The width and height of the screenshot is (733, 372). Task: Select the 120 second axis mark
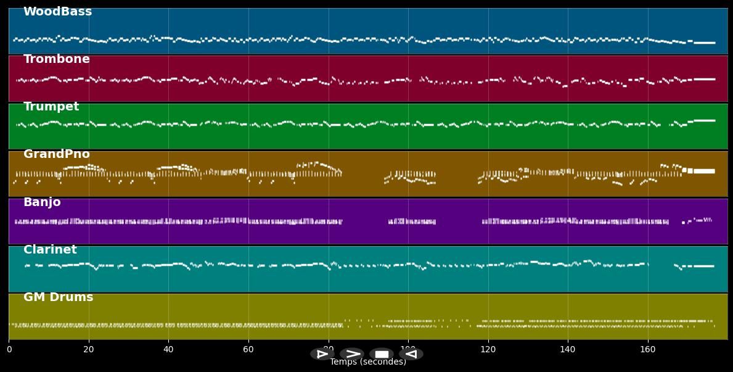coord(488,350)
